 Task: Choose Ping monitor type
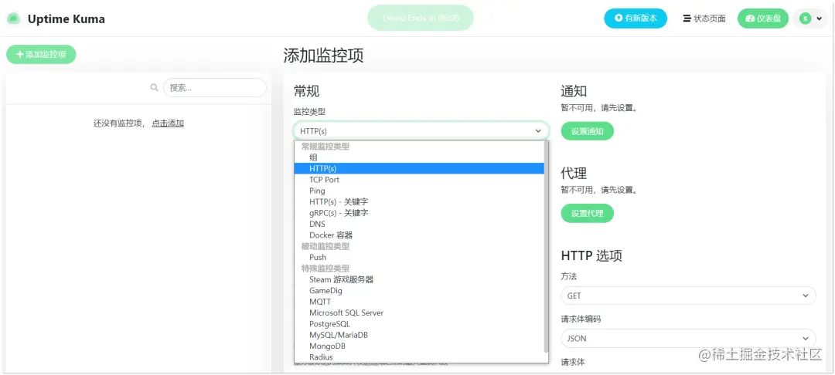[x=419, y=191]
